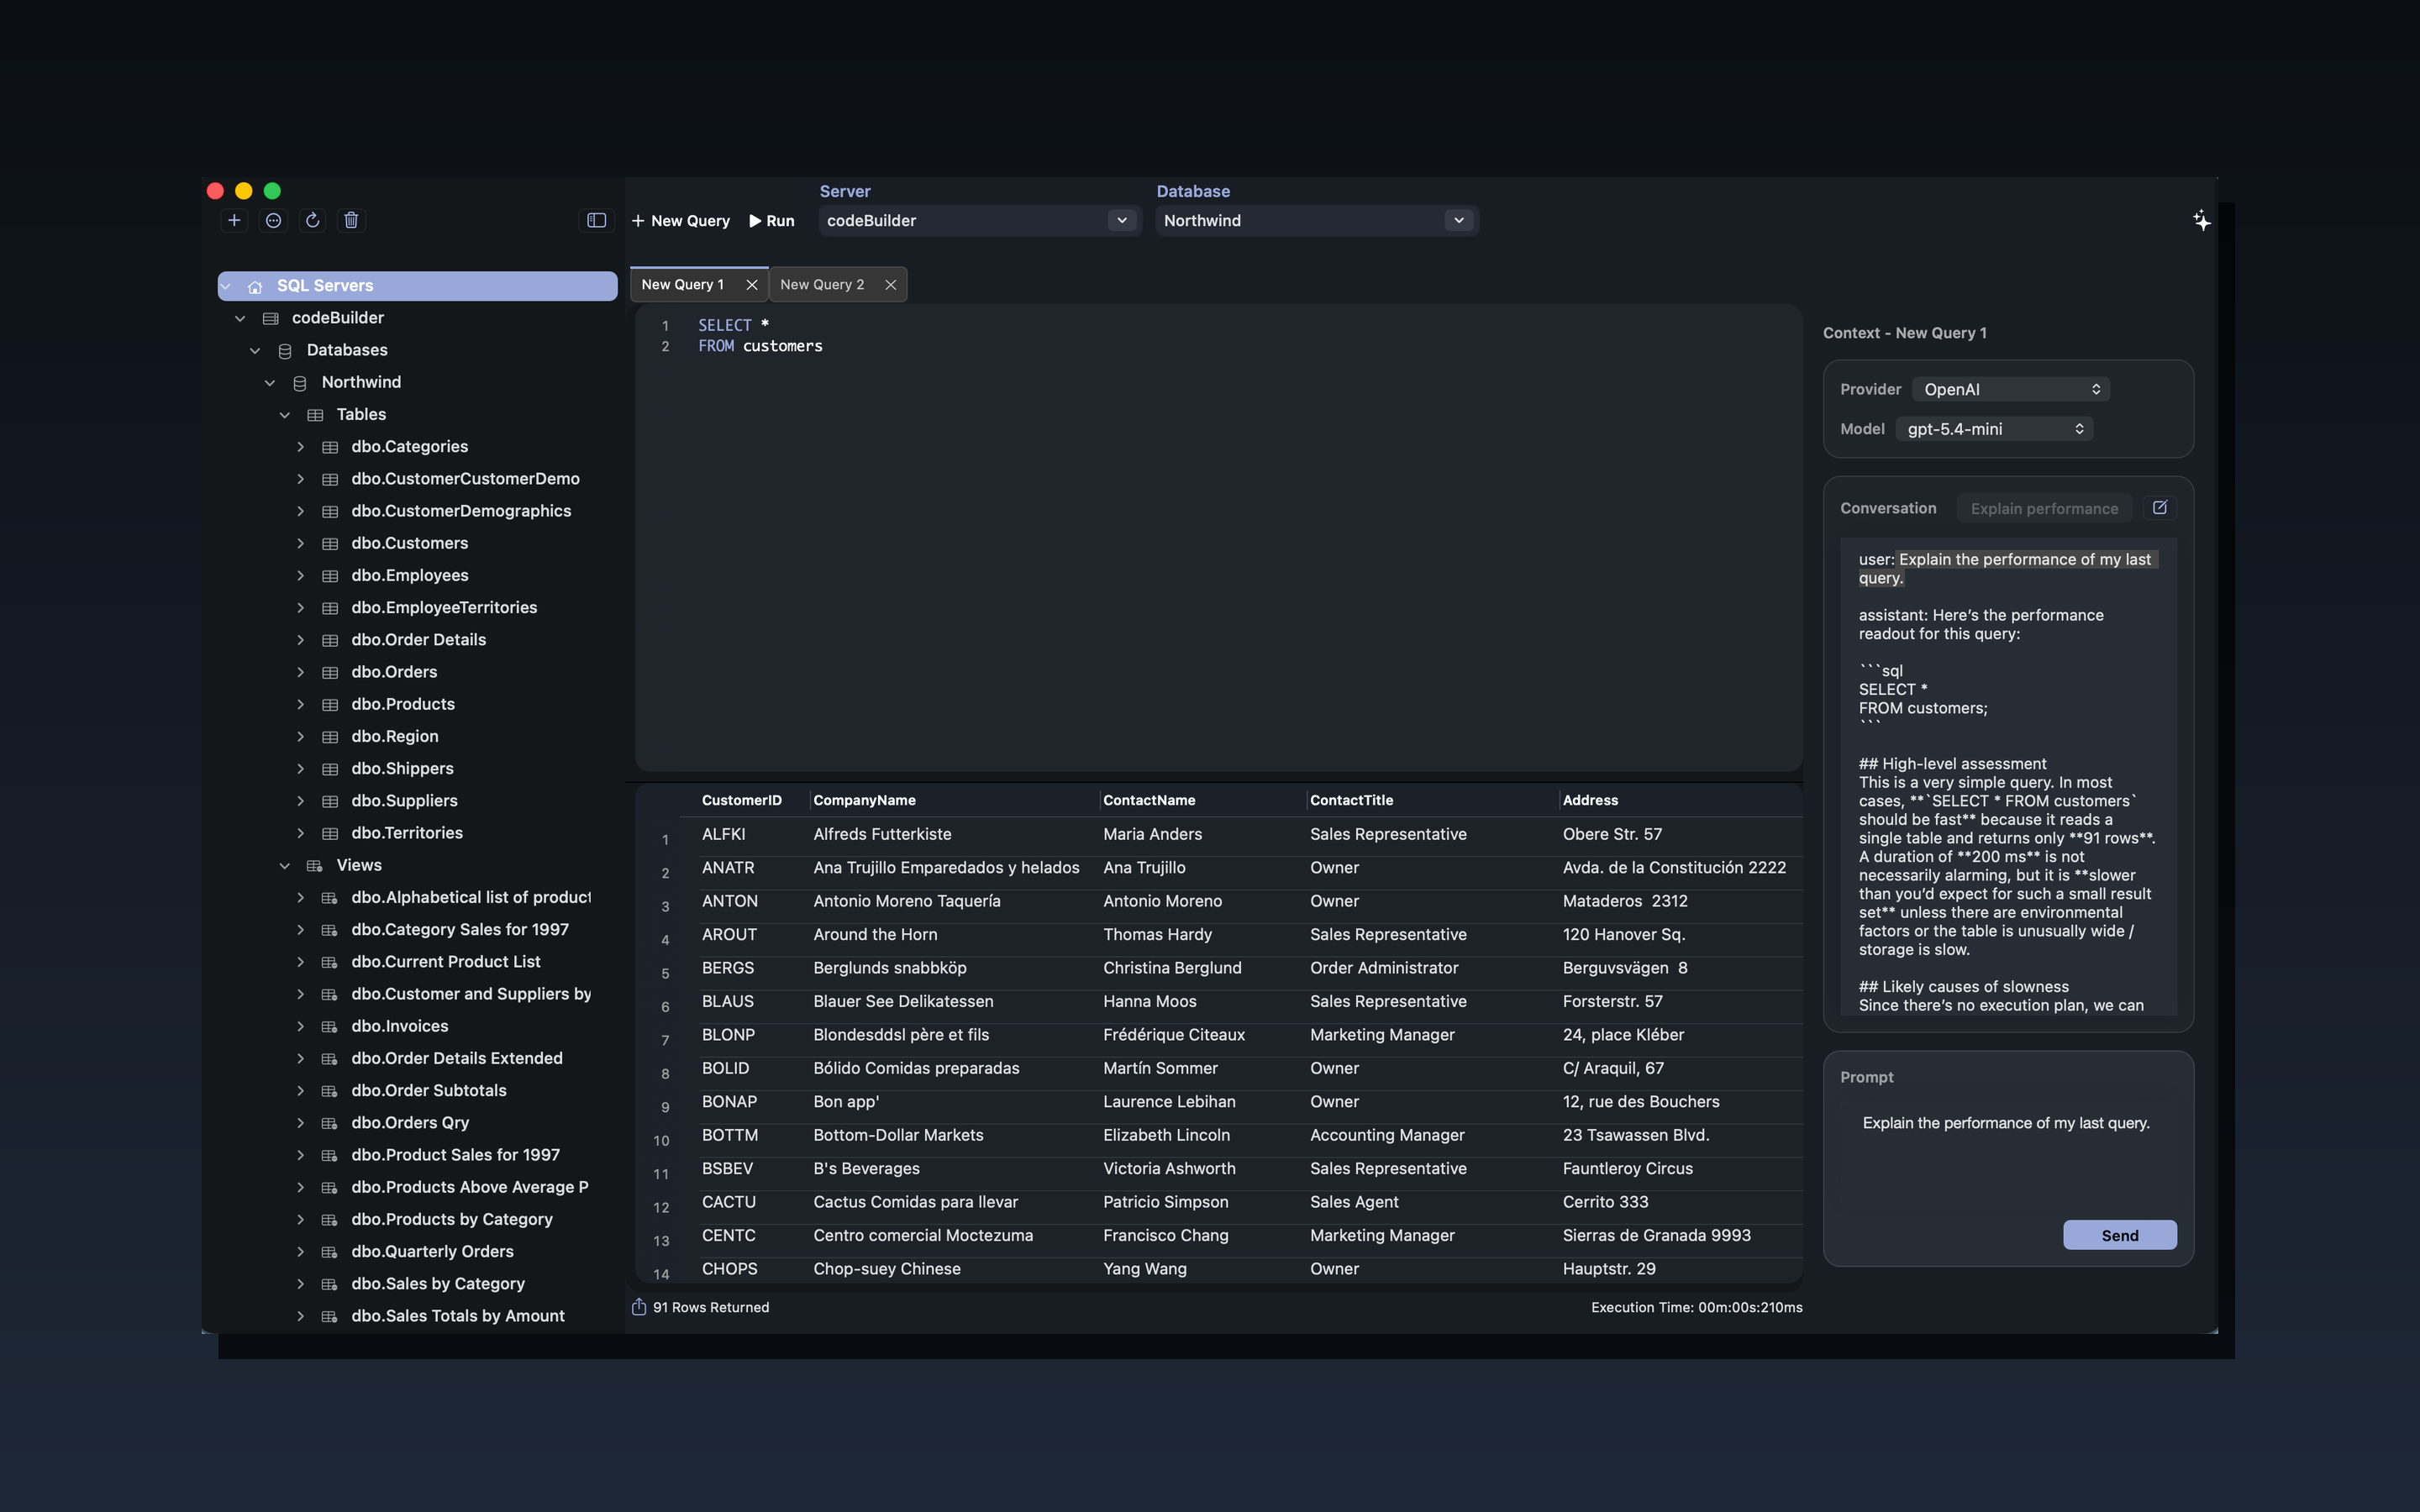
Task: Toggle the sidebar panel visibility
Action: [x=595, y=220]
